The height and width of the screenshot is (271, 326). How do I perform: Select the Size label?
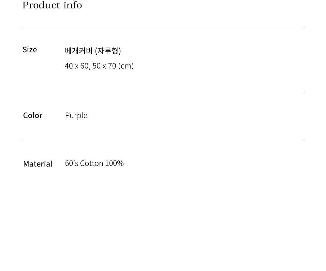pyautogui.click(x=30, y=50)
